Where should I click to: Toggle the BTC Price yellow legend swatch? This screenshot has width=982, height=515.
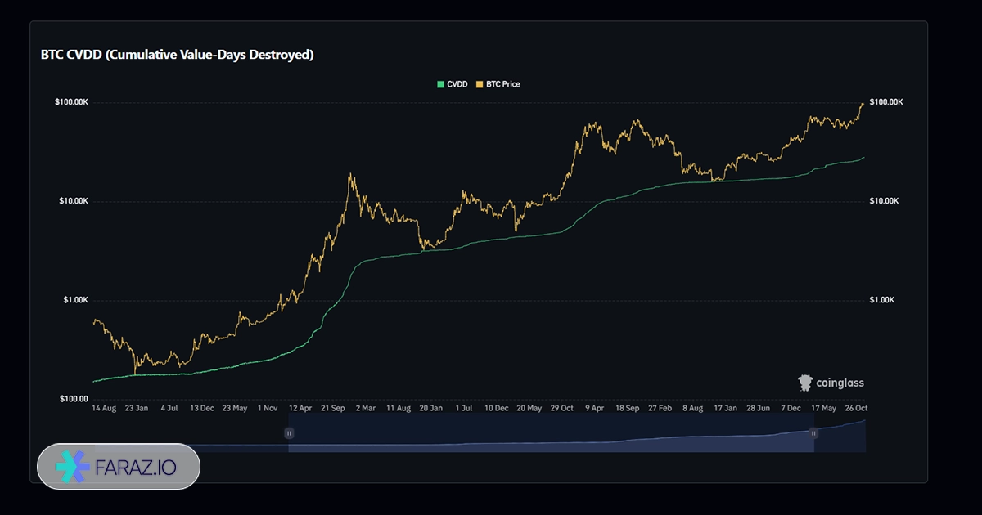click(480, 84)
